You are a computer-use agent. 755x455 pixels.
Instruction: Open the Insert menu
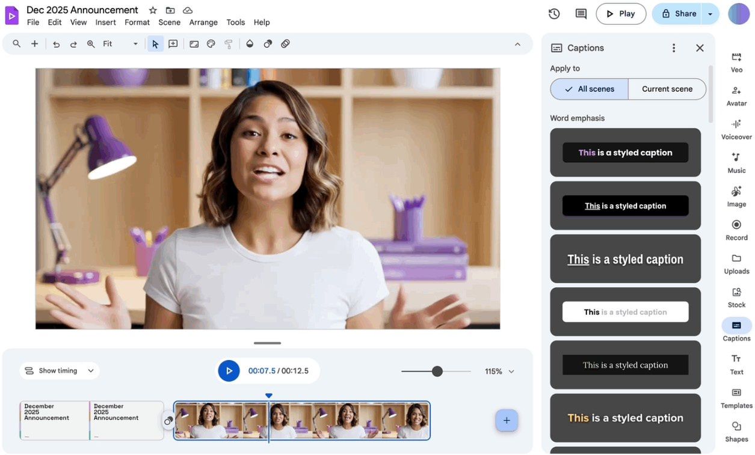[105, 22]
